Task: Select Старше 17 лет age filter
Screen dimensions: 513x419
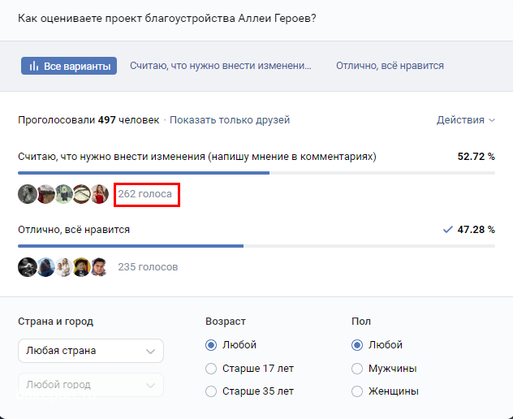Action: click(x=212, y=369)
